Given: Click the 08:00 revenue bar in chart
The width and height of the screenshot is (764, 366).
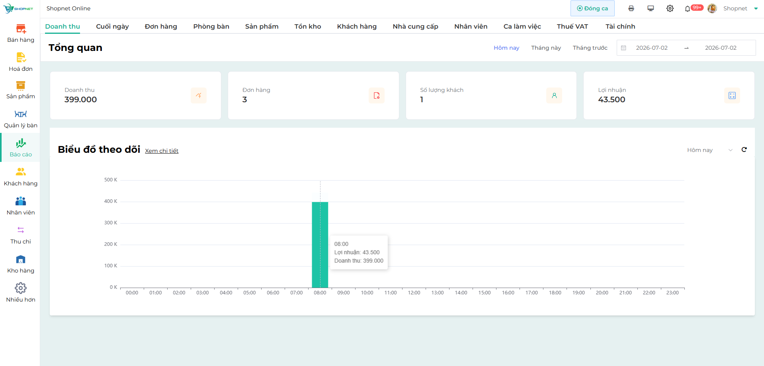Looking at the screenshot, I should 320,245.
